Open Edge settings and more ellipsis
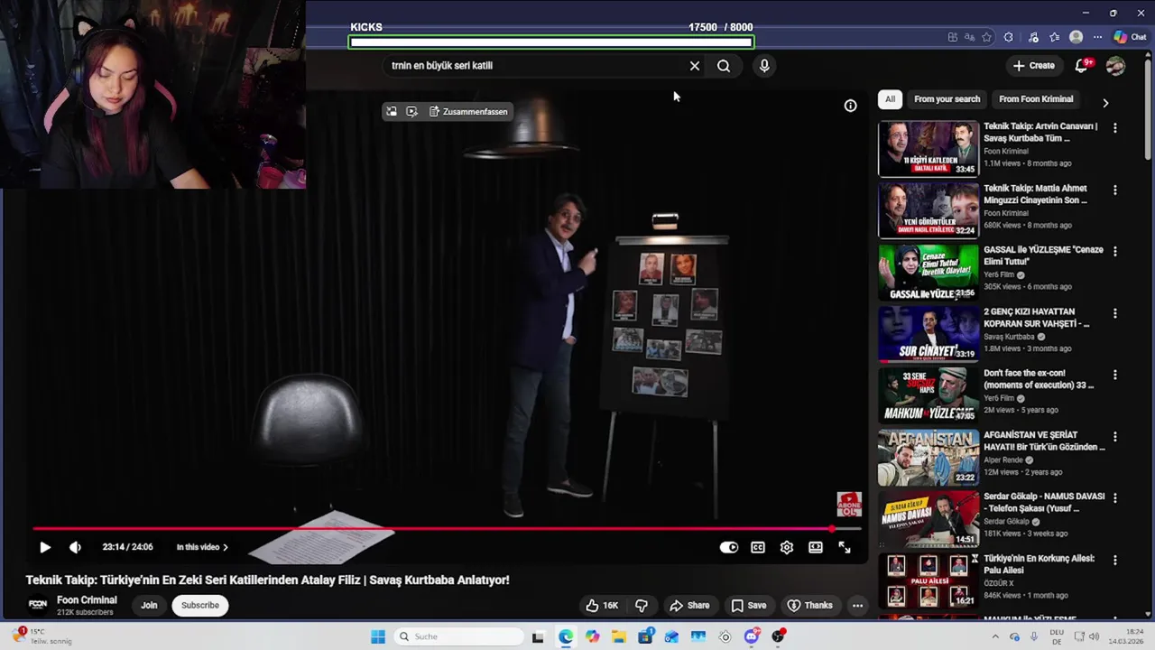The height and width of the screenshot is (650, 1155). pos(1097,37)
